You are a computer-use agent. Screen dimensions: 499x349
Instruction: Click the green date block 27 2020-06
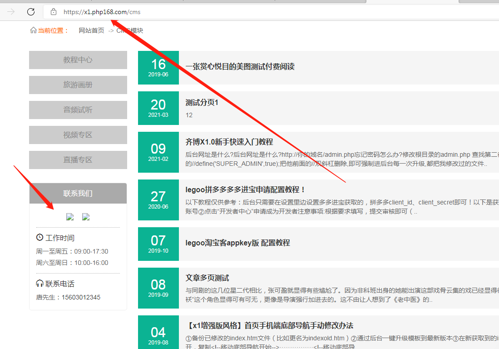pos(158,200)
